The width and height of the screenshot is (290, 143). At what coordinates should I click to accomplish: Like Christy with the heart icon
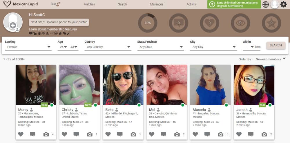(64, 134)
